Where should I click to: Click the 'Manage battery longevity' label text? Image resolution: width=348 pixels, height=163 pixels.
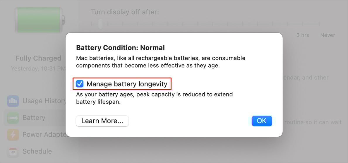click(x=127, y=84)
